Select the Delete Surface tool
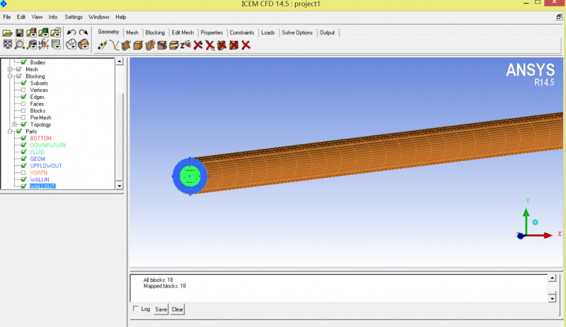This screenshot has height=327, width=566. coord(221,45)
